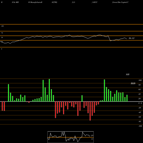The image size is (143, 143).
Task: Click the longest red bar near -80
Action: pos(90,111)
